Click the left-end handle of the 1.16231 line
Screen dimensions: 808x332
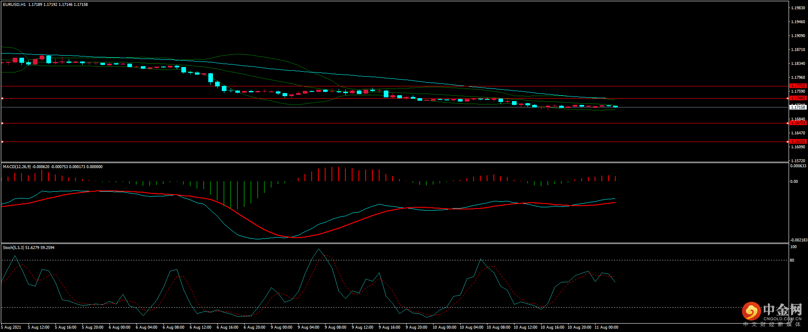(2, 142)
